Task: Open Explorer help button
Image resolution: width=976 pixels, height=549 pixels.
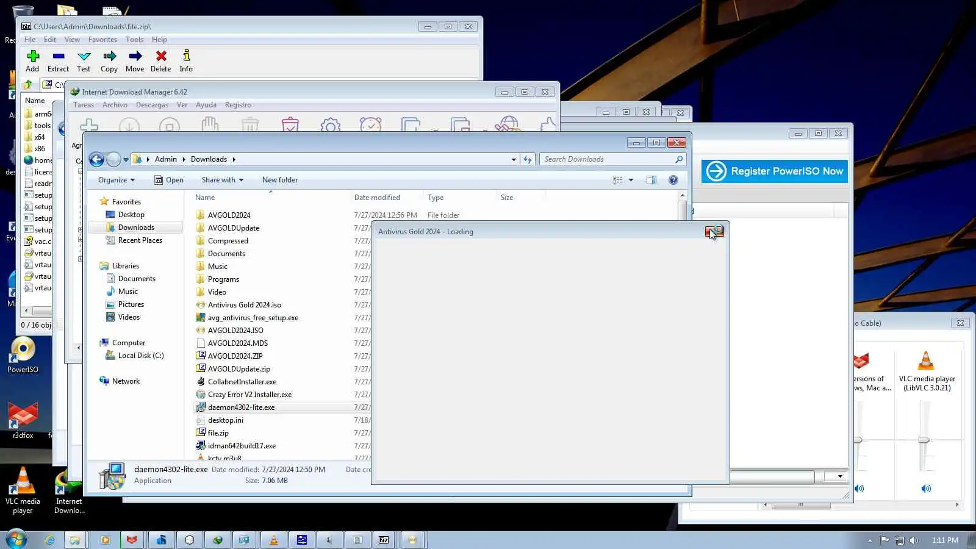Action: pos(673,180)
